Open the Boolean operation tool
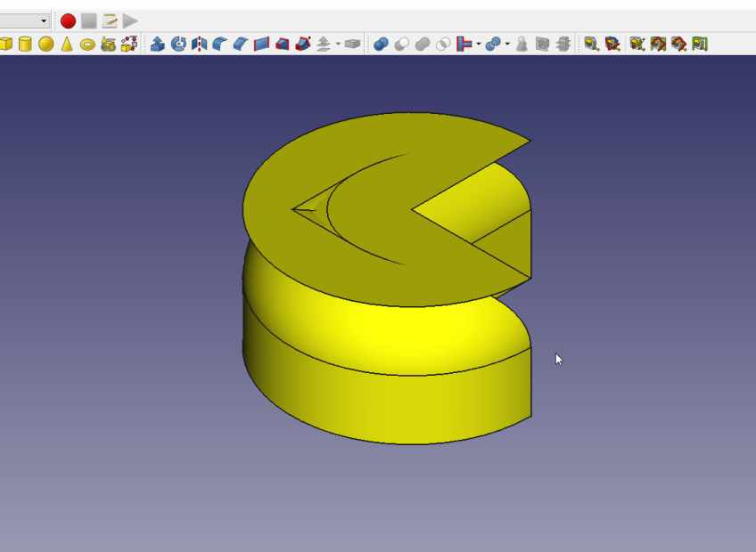The height and width of the screenshot is (552, 756). (x=381, y=45)
